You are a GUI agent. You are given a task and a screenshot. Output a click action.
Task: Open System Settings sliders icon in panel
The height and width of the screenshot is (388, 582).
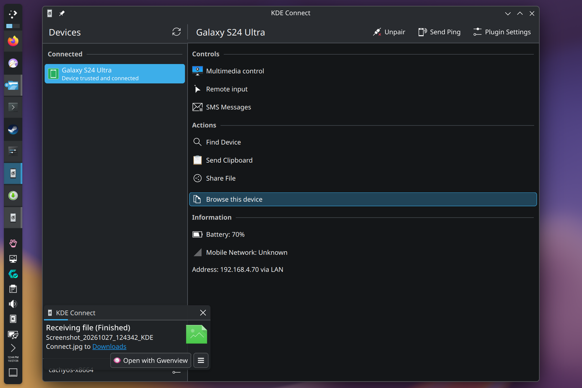pyautogui.click(x=13, y=151)
